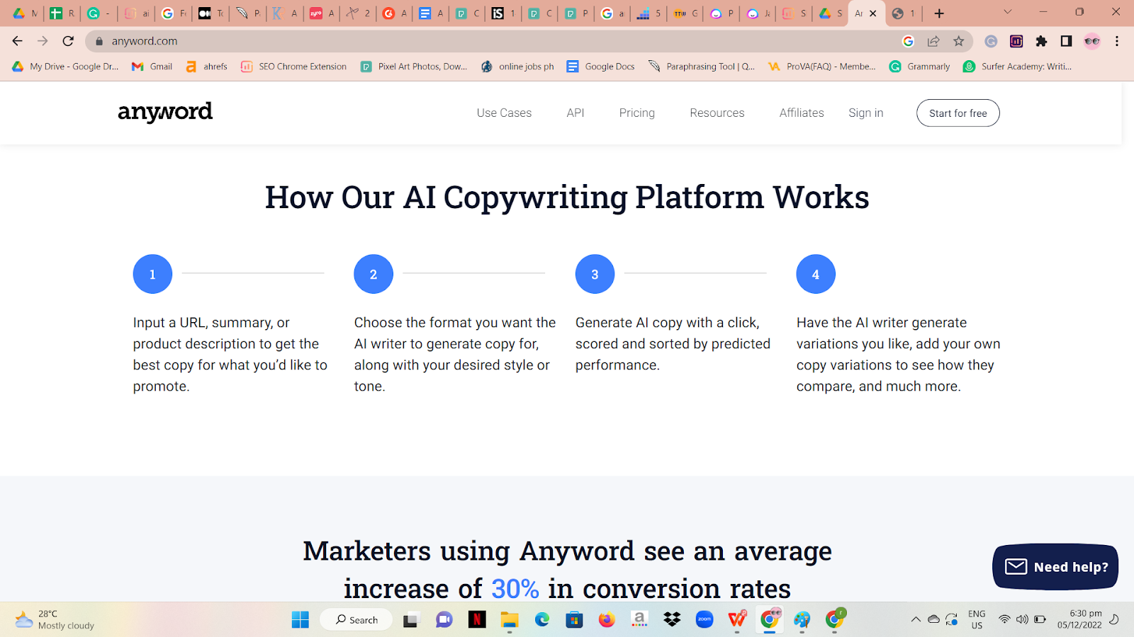Switch to the zyro tab
Viewport: 1134px width, 637px height.
pos(321,13)
